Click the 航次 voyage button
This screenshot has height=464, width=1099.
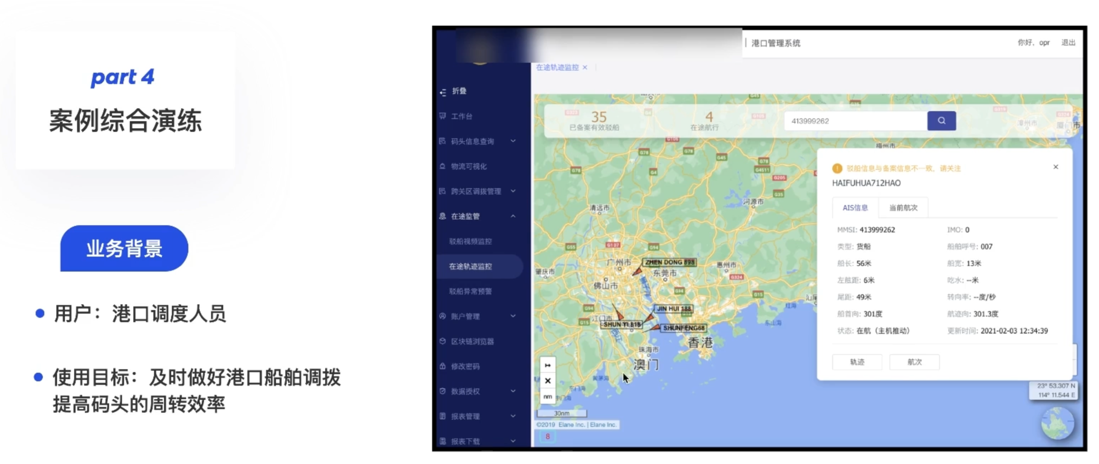pos(914,362)
